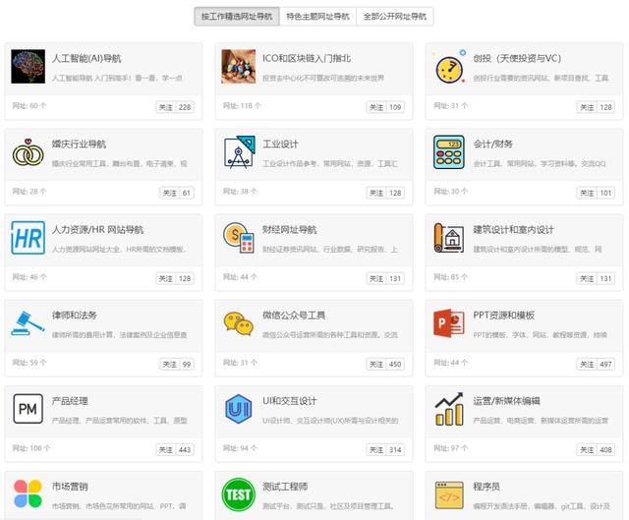
Task: Open the 运营/新媒体编辑 title link
Action: (x=506, y=401)
